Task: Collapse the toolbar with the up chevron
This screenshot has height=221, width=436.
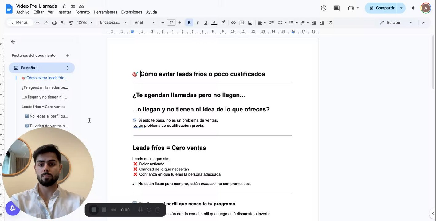Action: point(424,23)
